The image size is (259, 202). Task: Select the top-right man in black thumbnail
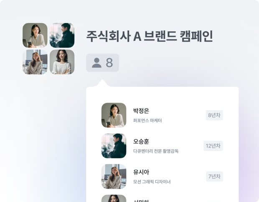click(62, 35)
